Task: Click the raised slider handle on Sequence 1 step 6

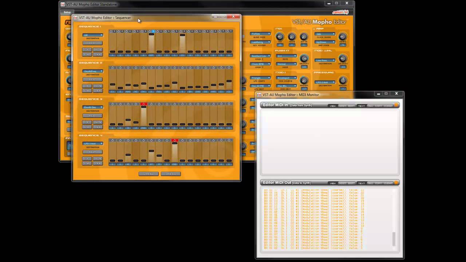Action: point(151,34)
